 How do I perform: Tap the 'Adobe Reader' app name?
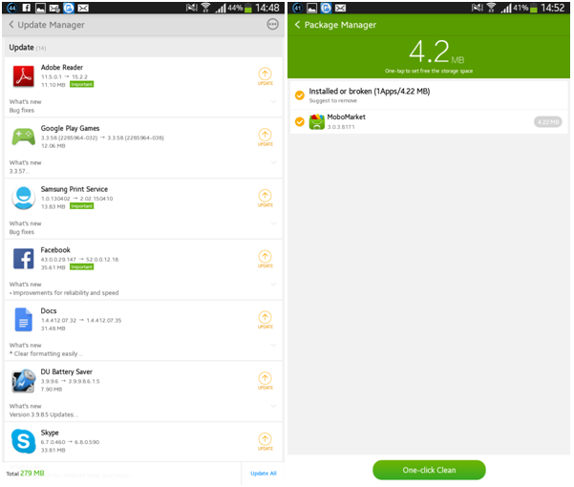pyautogui.click(x=62, y=68)
